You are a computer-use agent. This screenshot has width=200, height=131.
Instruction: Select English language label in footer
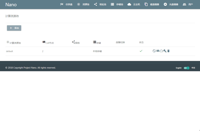tap(178, 68)
